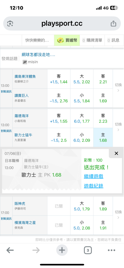The height and width of the screenshot is (268, 124).
Task: Tap the playsport.cc address field
Action: coord(62,24)
